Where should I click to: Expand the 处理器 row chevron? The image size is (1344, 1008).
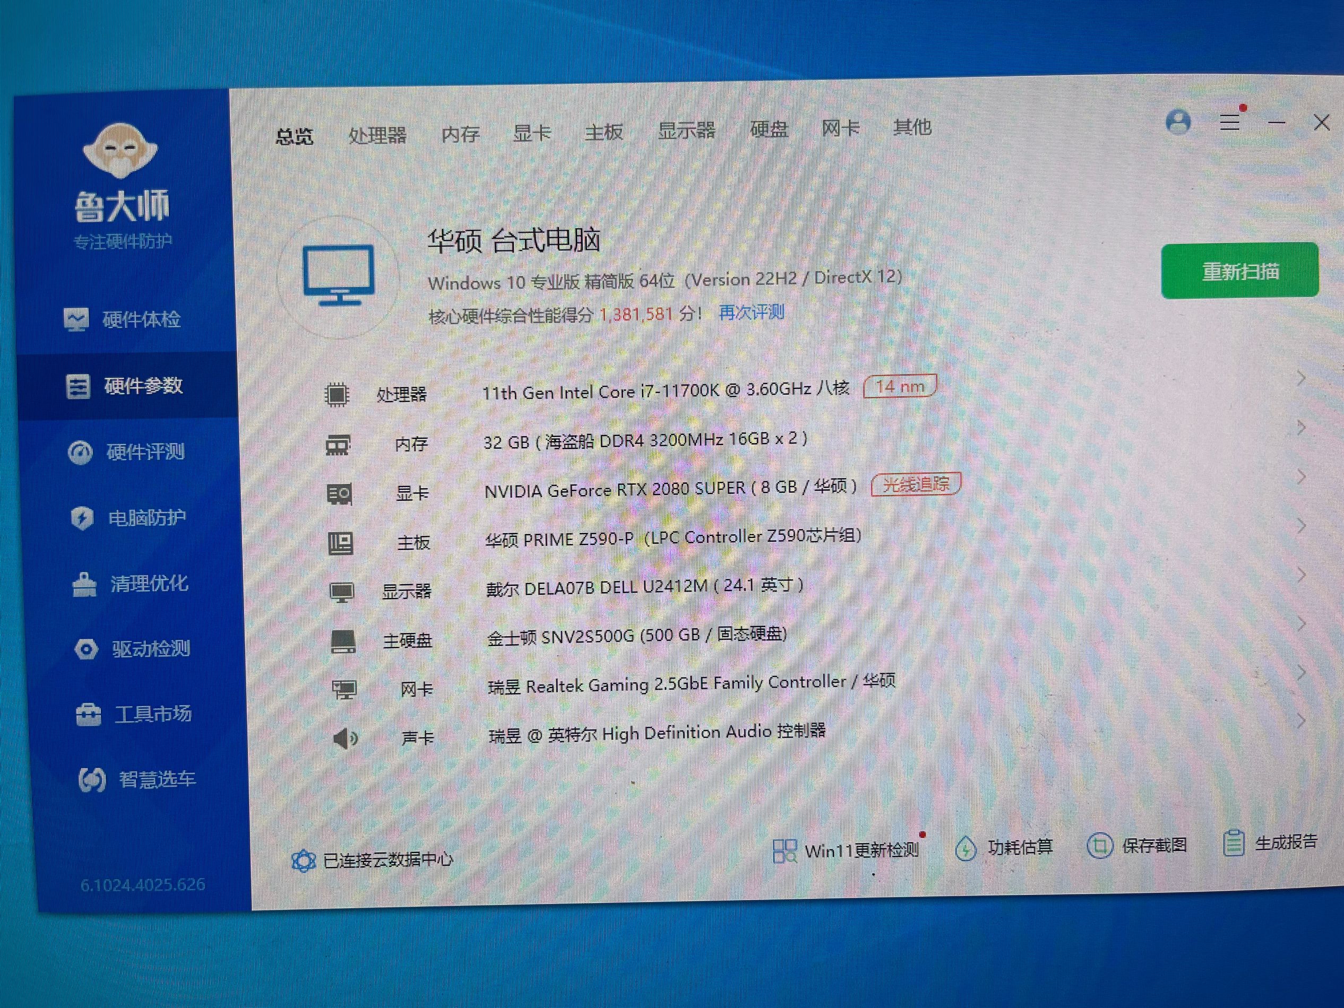point(1301,378)
